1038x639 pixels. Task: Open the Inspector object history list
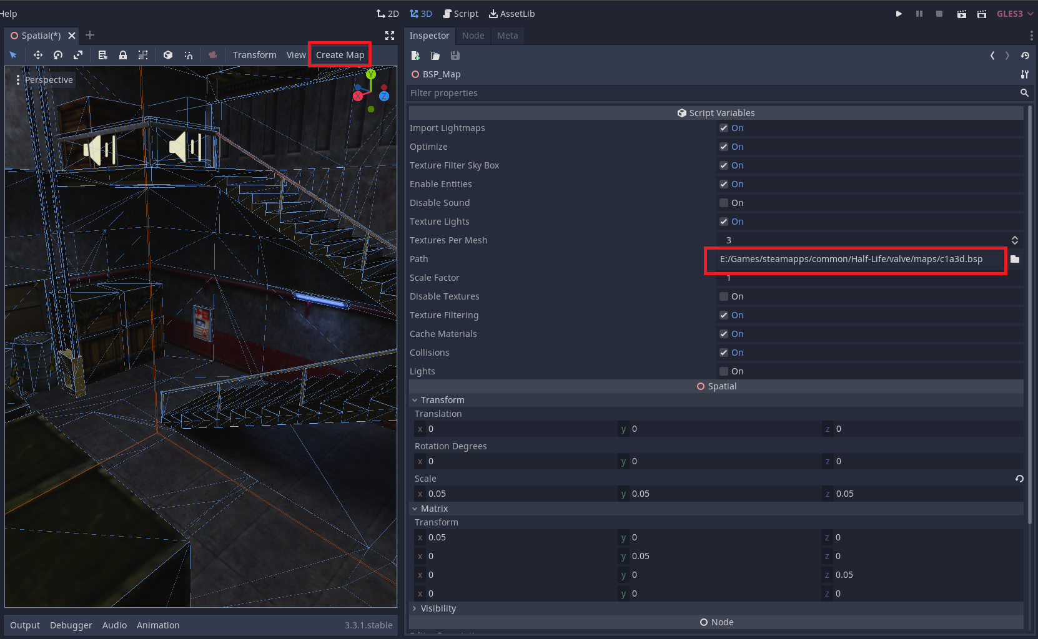tap(1025, 56)
